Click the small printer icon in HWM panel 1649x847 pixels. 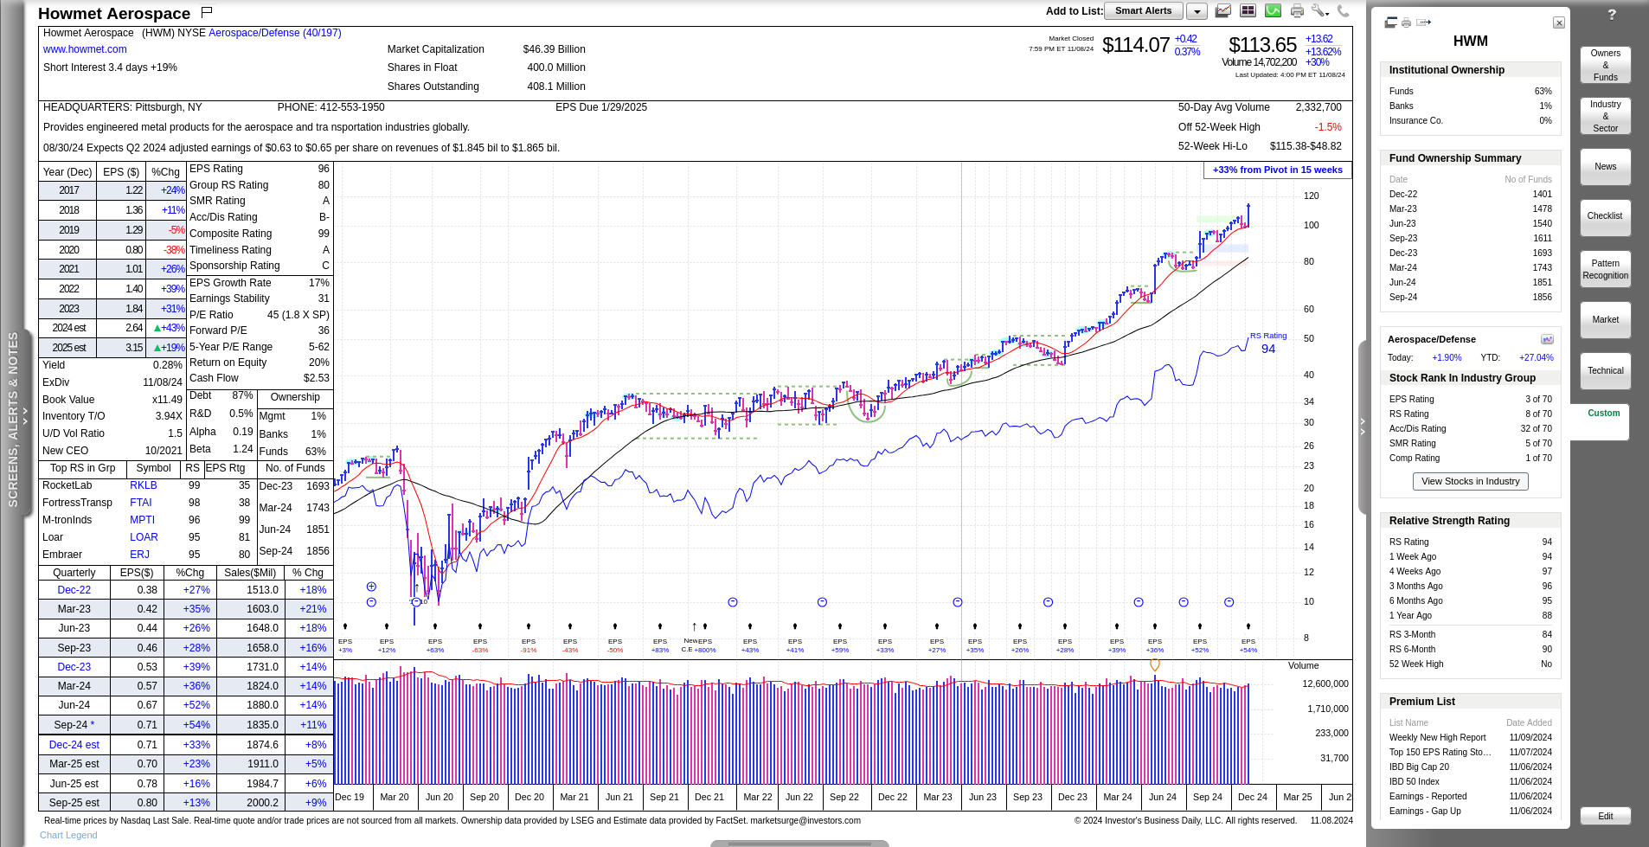coord(1407,22)
